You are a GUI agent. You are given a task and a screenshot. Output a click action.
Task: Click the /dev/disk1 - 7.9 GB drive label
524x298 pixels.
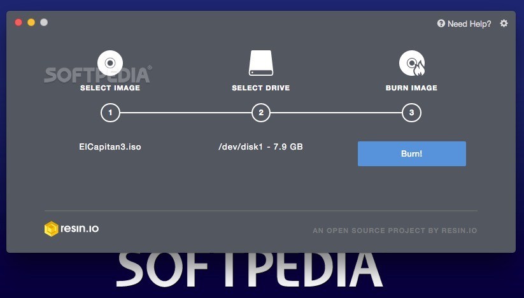click(x=260, y=146)
